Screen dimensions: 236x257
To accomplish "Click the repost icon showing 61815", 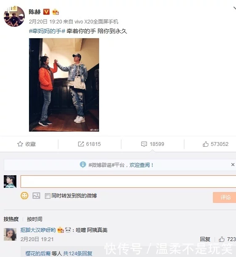I will 81,144.
